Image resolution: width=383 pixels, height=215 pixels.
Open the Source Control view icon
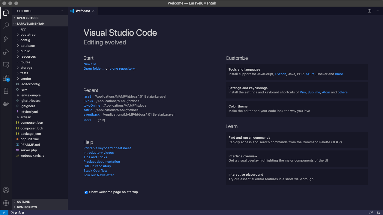tap(6, 39)
